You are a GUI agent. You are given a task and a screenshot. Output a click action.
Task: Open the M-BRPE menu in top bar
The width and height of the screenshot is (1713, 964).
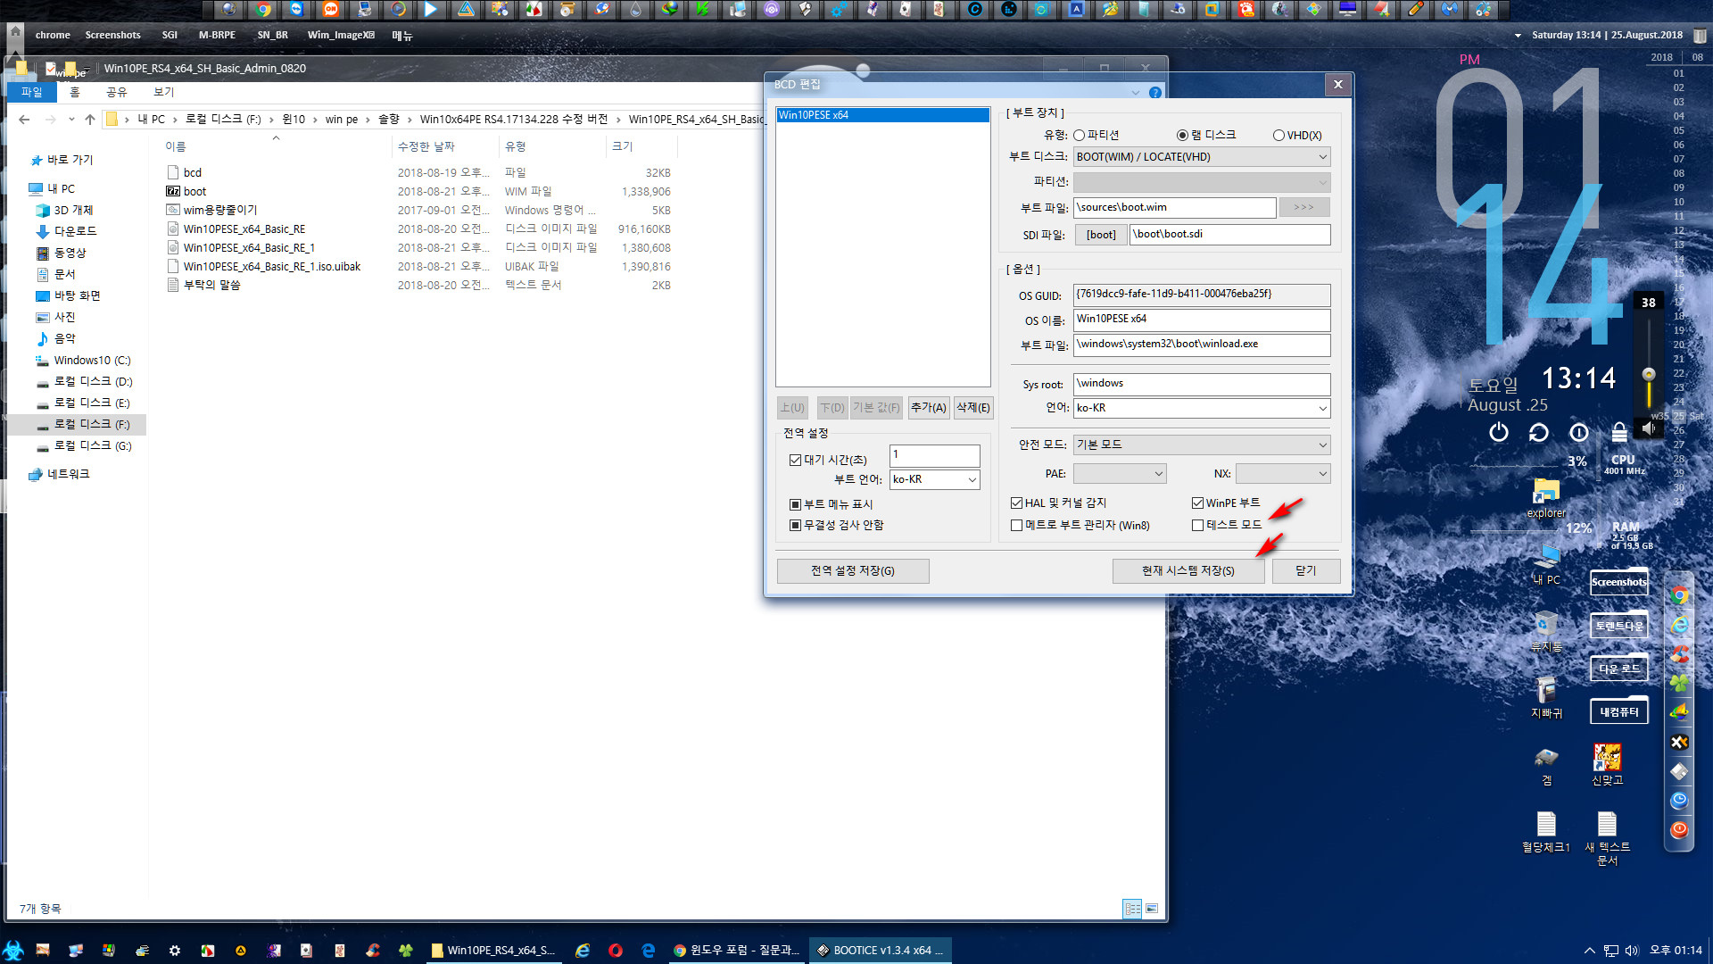(217, 36)
